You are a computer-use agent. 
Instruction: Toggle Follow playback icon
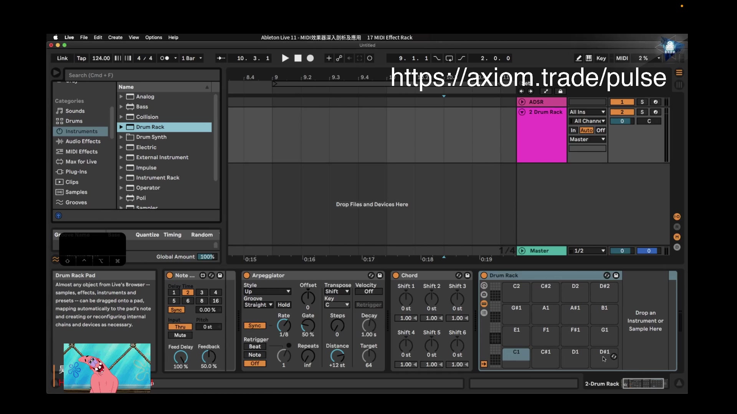(x=221, y=58)
